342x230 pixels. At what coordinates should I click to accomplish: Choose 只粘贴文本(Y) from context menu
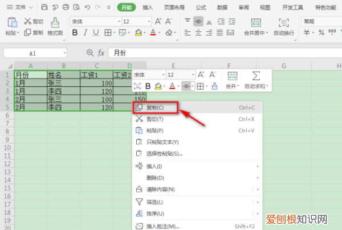coord(197,142)
